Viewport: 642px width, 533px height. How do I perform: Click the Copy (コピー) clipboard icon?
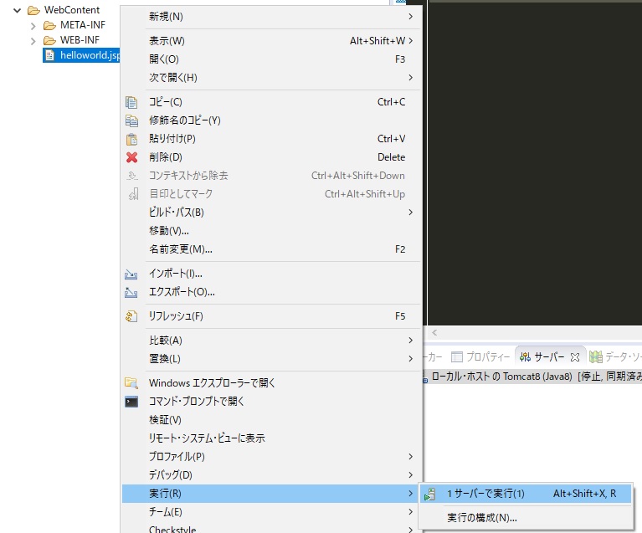point(131,102)
